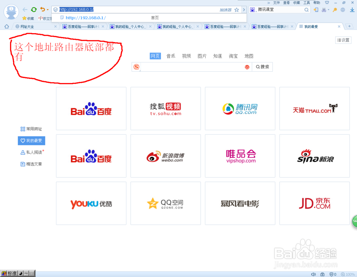357x277 pixels.
Task: Open a new tab with plus button
Action: pyautogui.click(x=349, y=26)
